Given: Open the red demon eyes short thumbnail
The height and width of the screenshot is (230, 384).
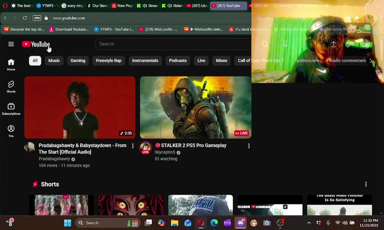Looking at the screenshot, I should (131, 205).
